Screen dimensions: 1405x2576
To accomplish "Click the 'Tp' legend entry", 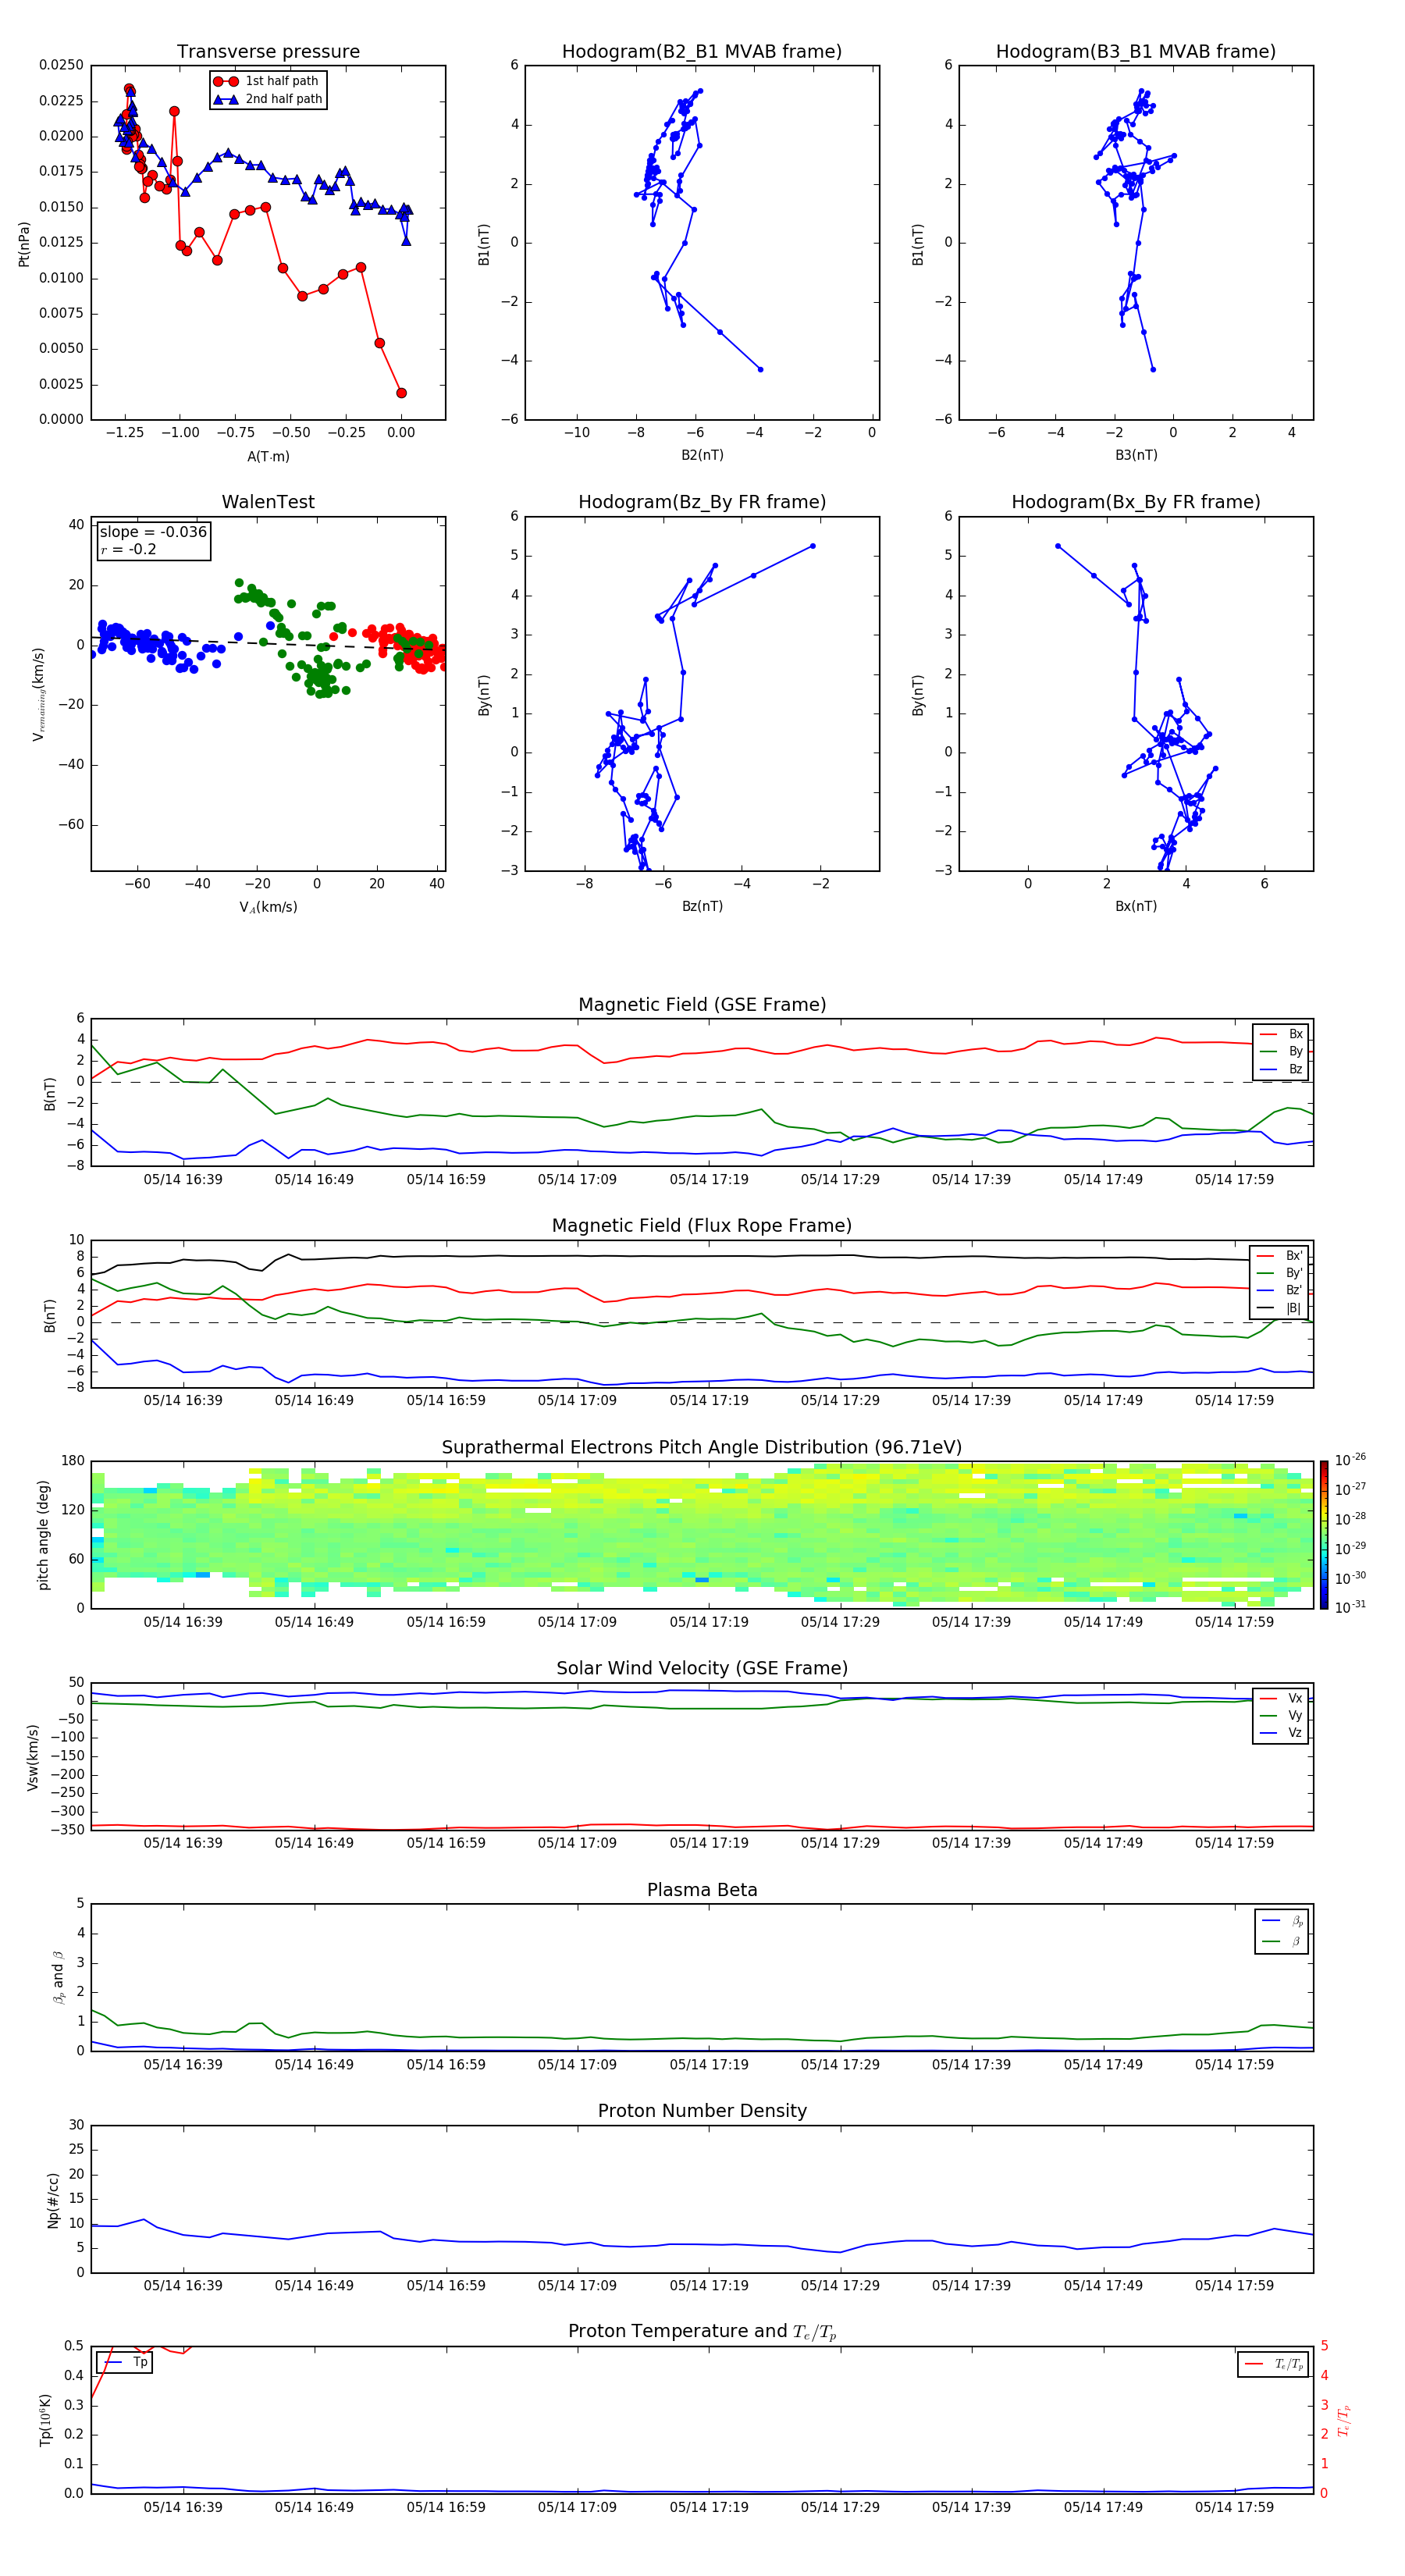I will pyautogui.click(x=125, y=2362).
